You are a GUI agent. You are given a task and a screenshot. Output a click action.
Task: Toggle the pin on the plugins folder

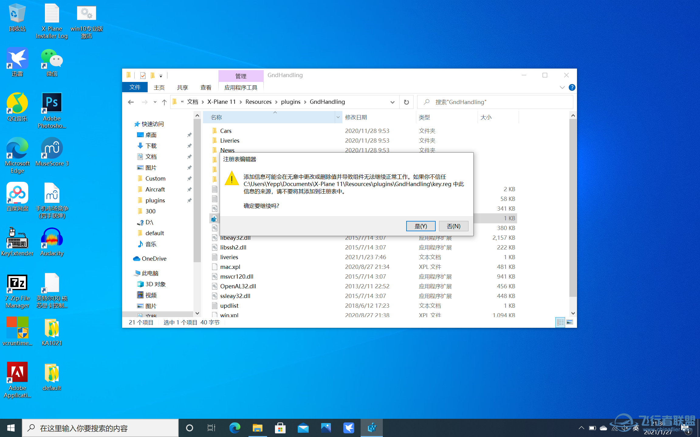(189, 200)
